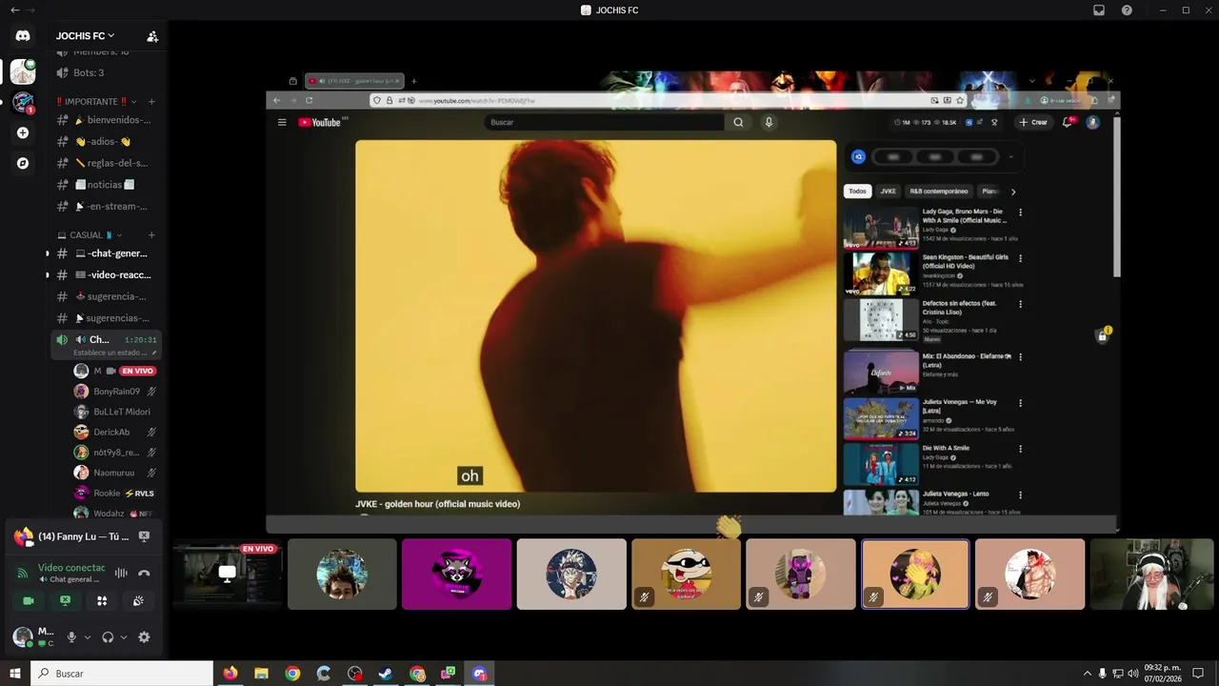Click the YouTube search field in the stream
The width and height of the screenshot is (1219, 686).
[x=604, y=122]
